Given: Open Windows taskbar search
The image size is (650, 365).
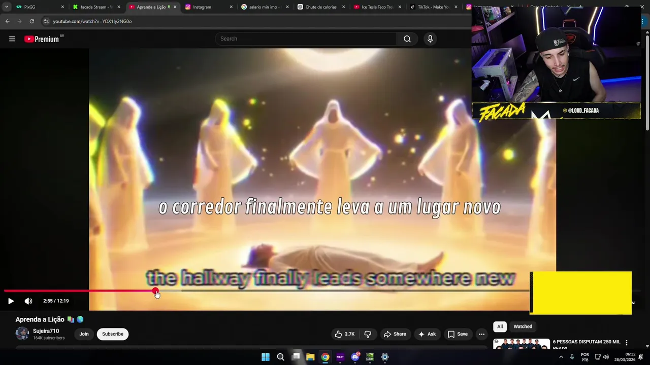Looking at the screenshot, I should (x=280, y=357).
